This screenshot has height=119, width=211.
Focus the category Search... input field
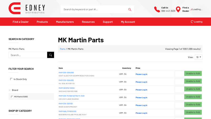(x=28, y=55)
